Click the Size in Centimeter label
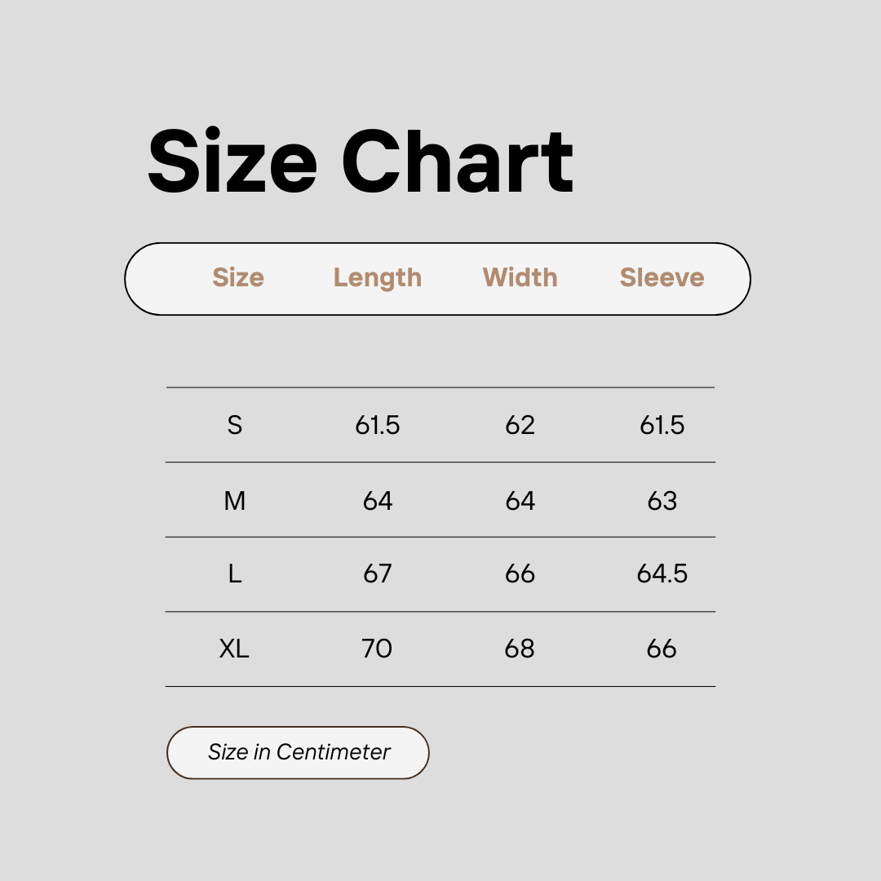881x881 pixels. click(x=299, y=752)
